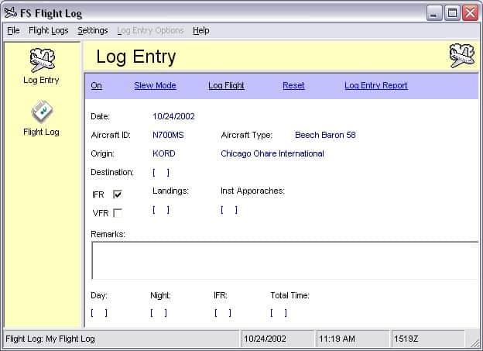483x351 pixels.
Task: Select the Destination field brackets
Action: tap(160, 172)
